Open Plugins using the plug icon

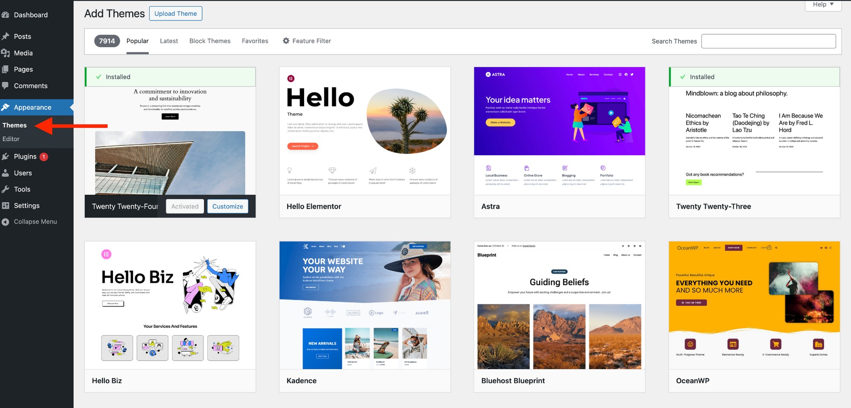tap(6, 156)
